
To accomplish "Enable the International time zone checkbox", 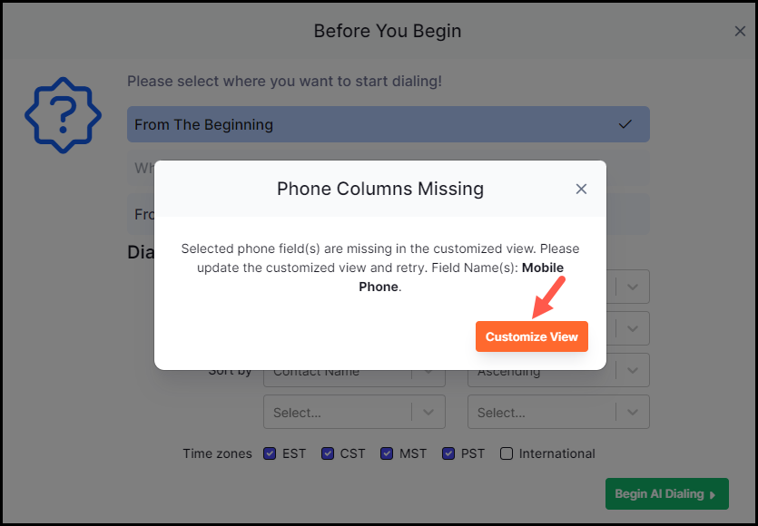I will (507, 453).
